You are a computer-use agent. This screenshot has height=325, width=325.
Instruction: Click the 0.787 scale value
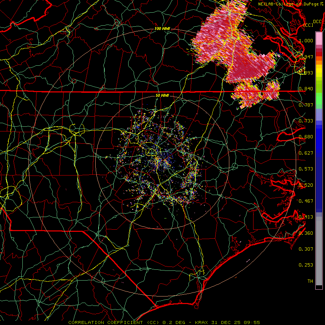click(x=306, y=105)
